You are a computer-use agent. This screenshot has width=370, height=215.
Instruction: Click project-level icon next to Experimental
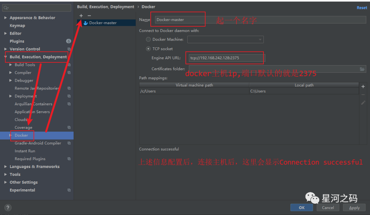[69, 190]
